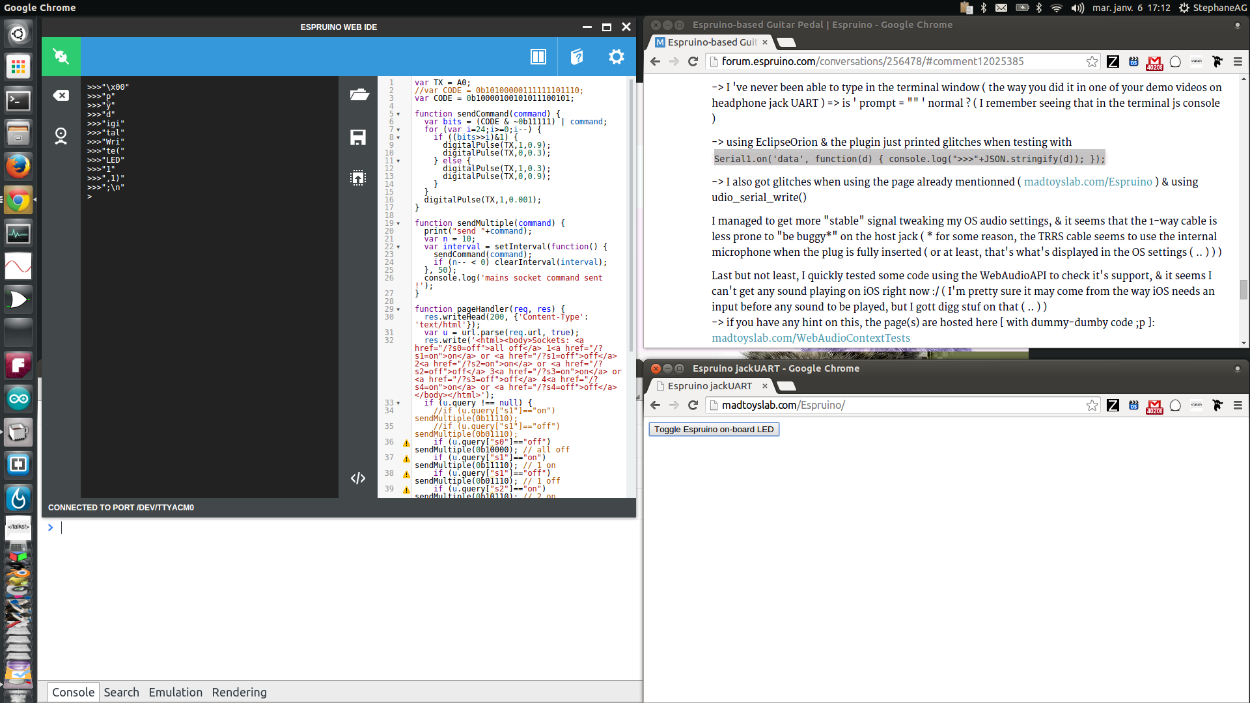1250x703 pixels.
Task: Click warning marker on line 37
Action: click(406, 459)
